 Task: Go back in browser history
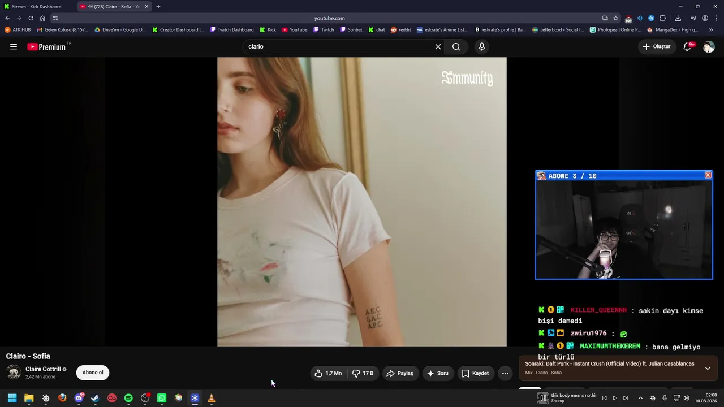(x=7, y=18)
